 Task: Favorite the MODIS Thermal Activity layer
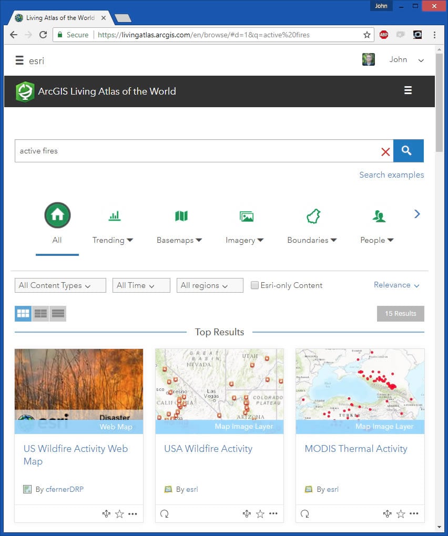coord(401,514)
